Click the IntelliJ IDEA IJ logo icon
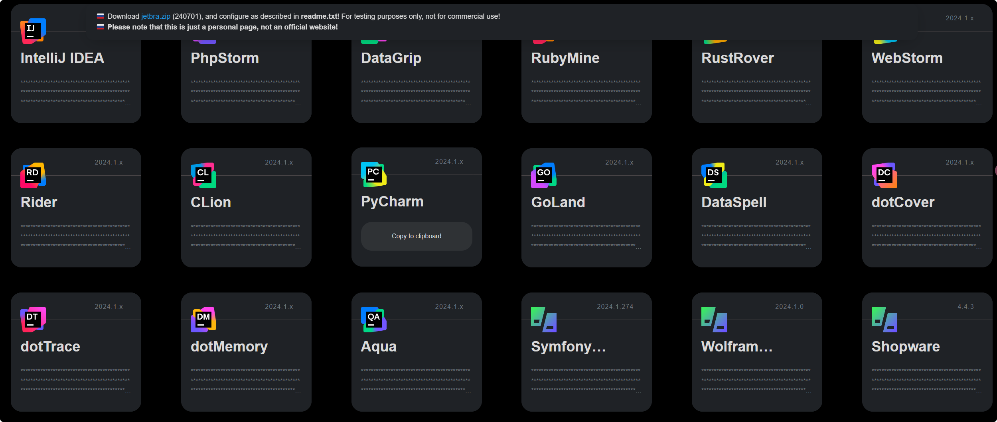 [33, 31]
